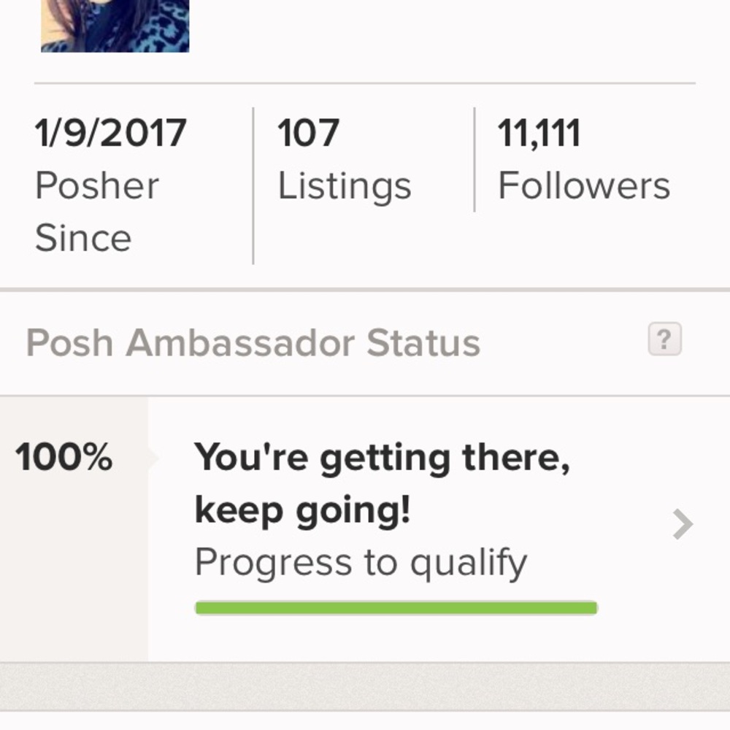This screenshot has height=730, width=730.
Task: Select the Followers stat label
Action: [584, 185]
